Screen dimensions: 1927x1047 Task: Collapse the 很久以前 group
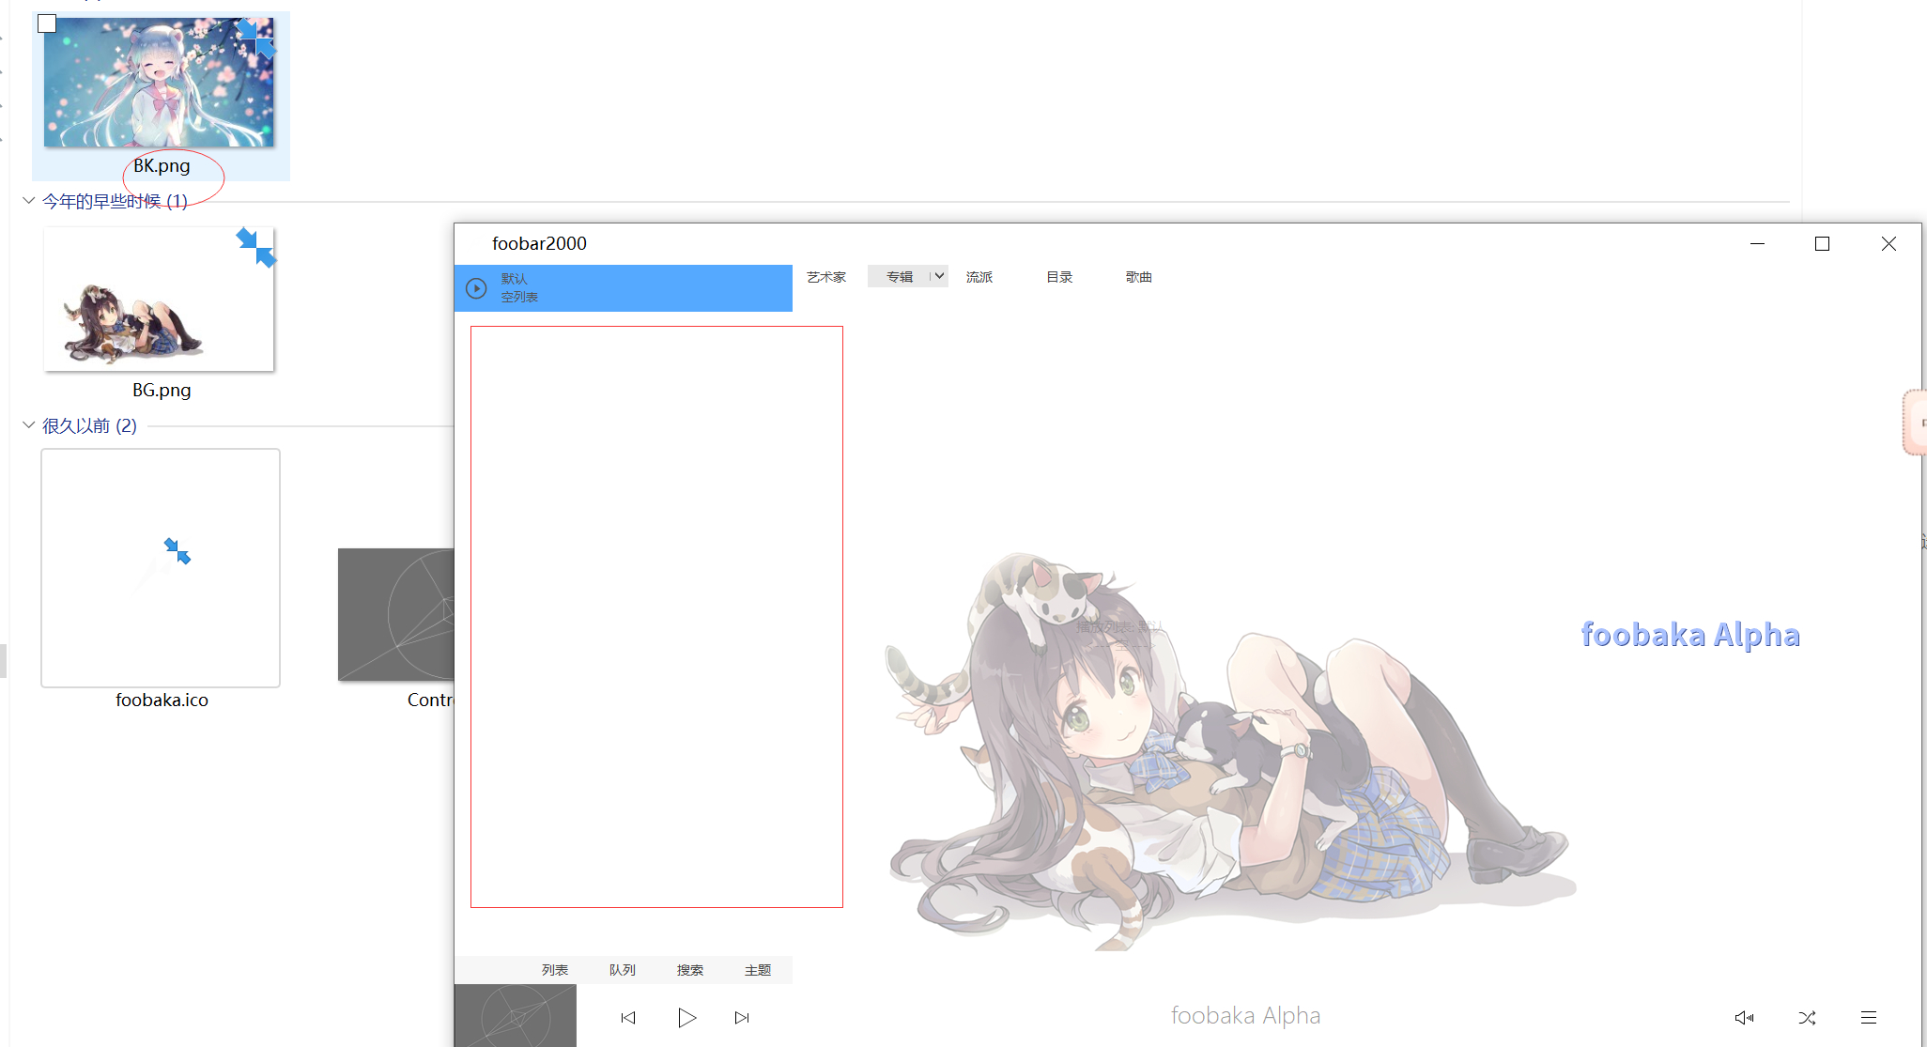click(x=29, y=425)
